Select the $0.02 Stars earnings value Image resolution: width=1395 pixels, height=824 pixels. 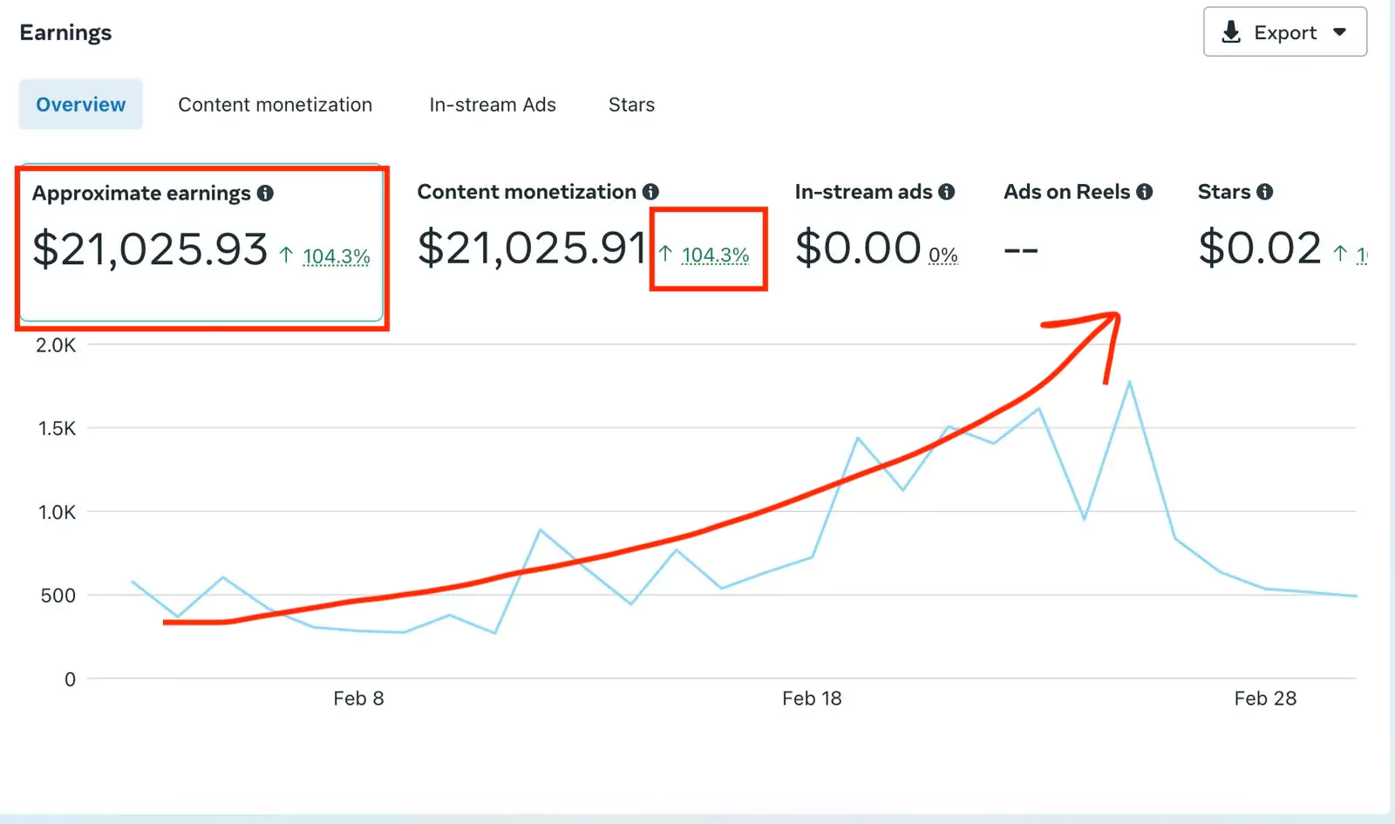(1260, 248)
